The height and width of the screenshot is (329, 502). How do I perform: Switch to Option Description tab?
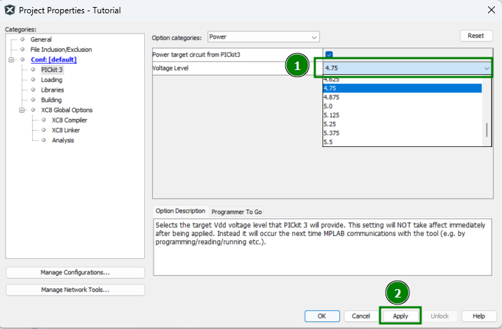click(181, 211)
